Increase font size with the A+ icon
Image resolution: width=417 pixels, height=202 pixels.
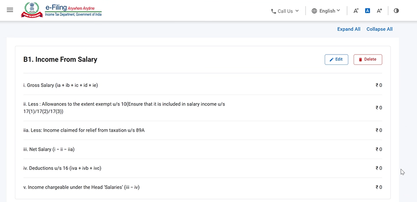379,11
